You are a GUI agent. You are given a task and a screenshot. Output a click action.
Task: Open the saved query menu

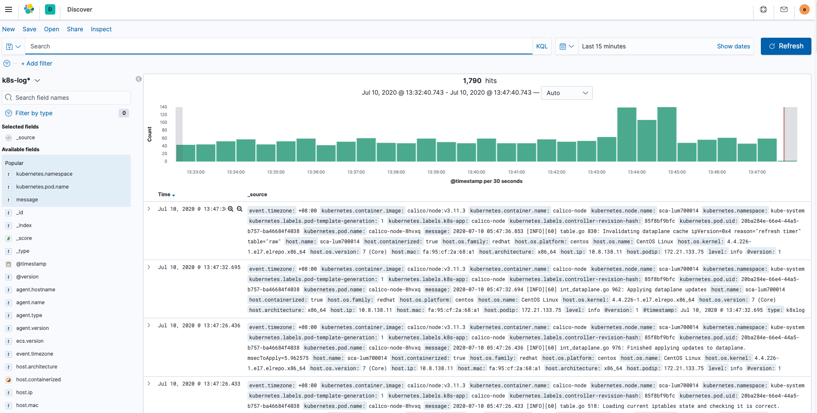click(x=13, y=46)
